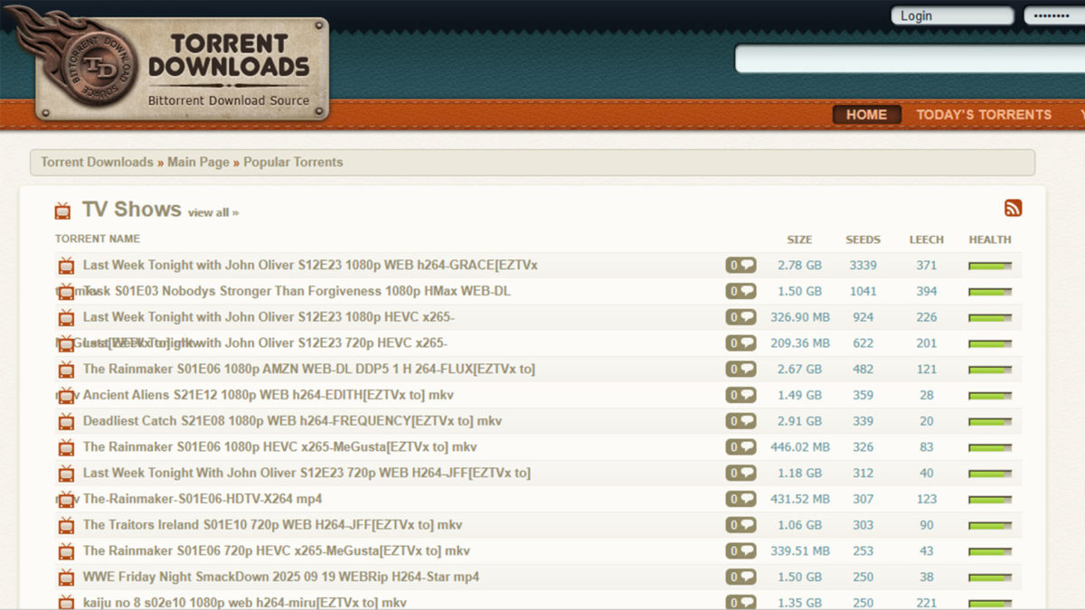The width and height of the screenshot is (1085, 610).
Task: Click health bar of Deadliest Catch row
Action: click(x=990, y=422)
